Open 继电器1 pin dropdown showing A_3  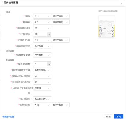click(42, 22)
